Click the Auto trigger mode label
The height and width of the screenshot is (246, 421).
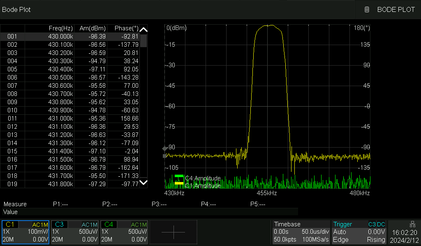339,232
